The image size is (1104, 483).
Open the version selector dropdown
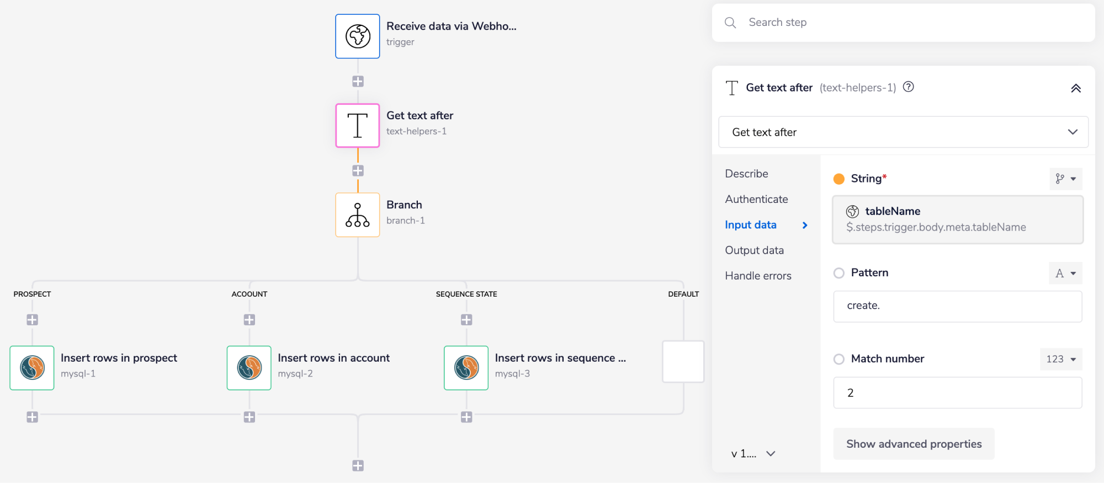(x=753, y=454)
